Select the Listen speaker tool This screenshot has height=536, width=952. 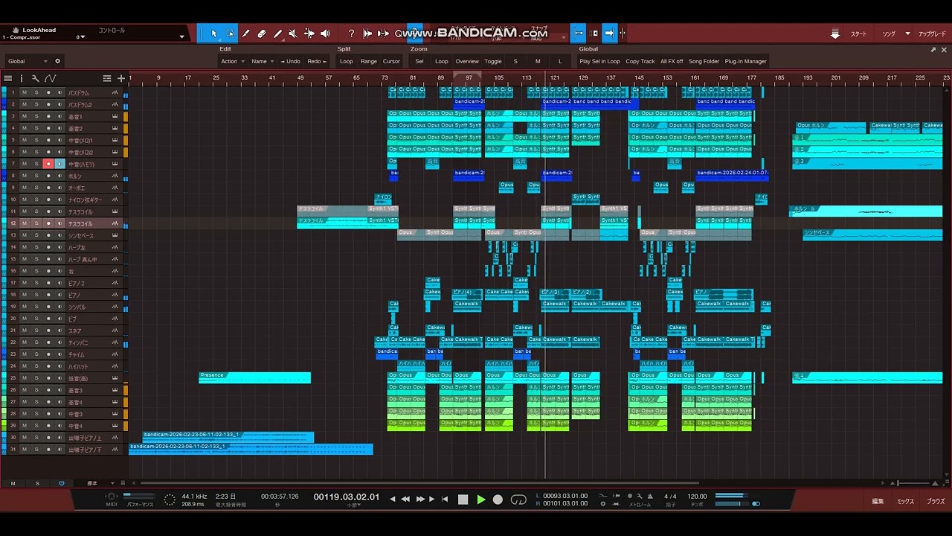pos(325,33)
